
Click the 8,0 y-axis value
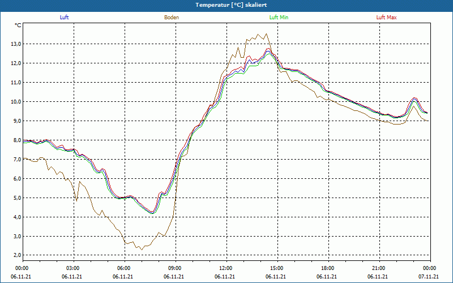click(17, 140)
